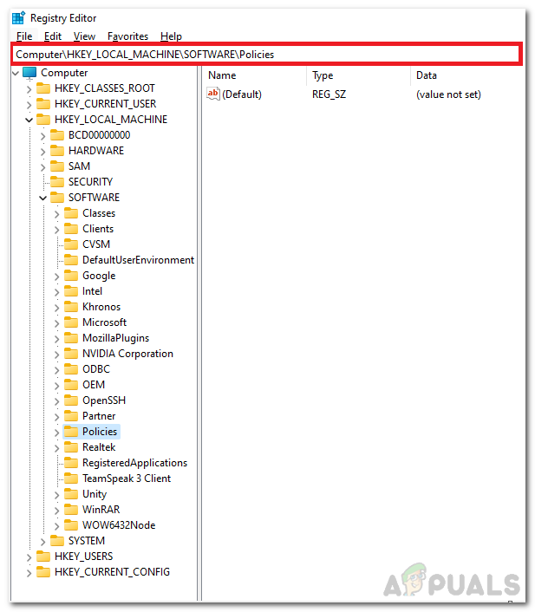Screen dimensions: 535x612
Task: Click the HKEY_CURRENT_USER folder icon
Action: click(x=43, y=104)
